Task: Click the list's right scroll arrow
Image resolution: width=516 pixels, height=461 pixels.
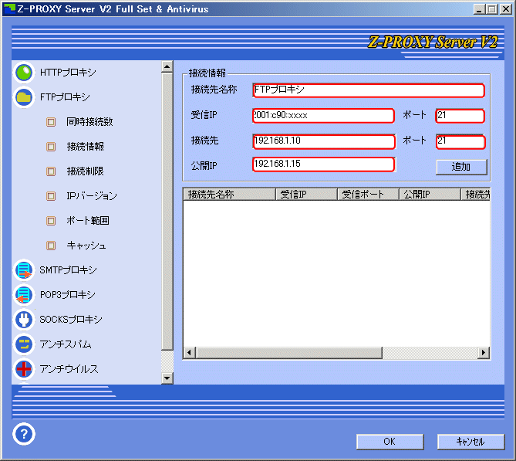Action: [x=484, y=353]
